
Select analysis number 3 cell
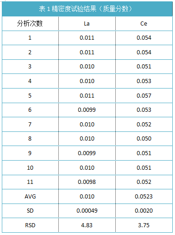click(x=30, y=67)
